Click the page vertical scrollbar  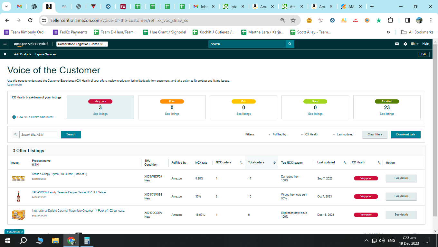click(x=435, y=130)
